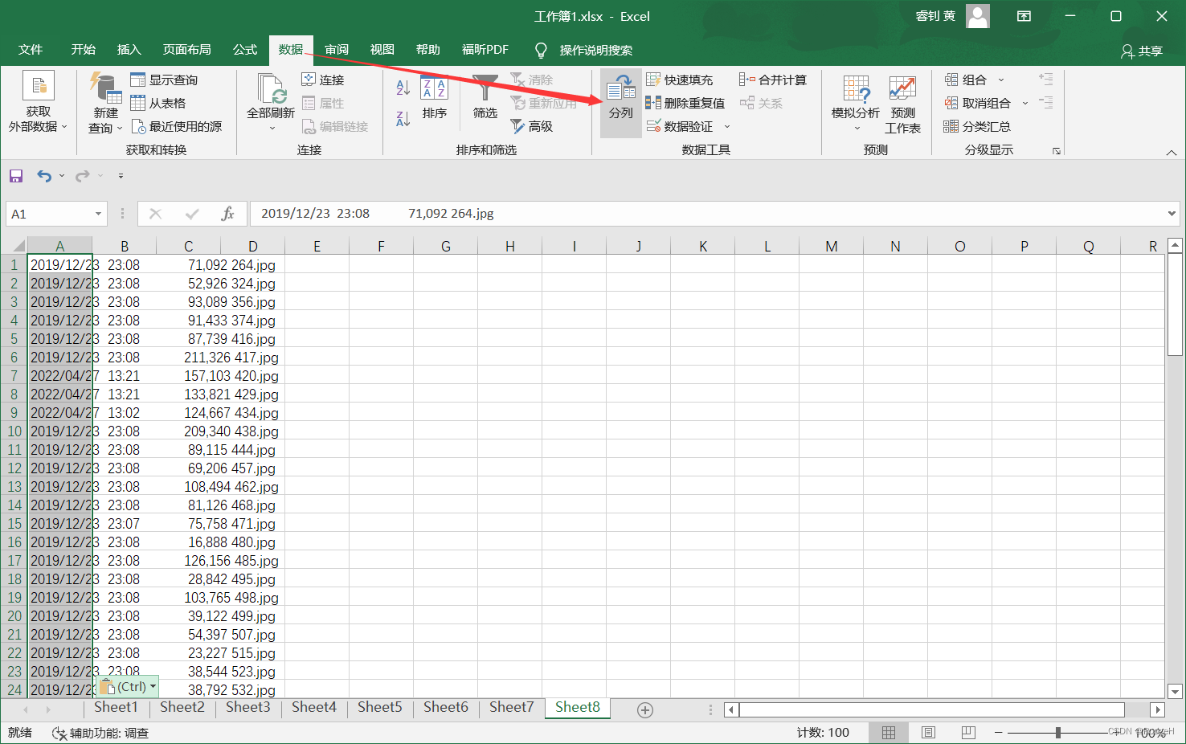
Task: Open Data Validation (数据验证) button
Action: click(680, 126)
